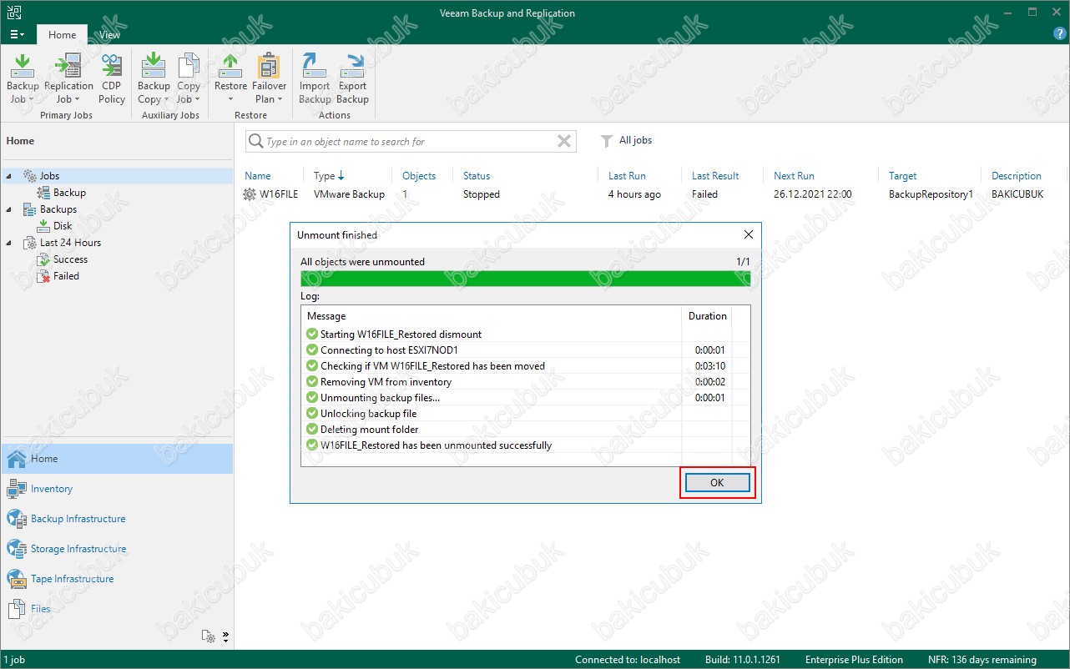Click the Next Run column header
This screenshot has height=669, width=1070.
pyautogui.click(x=794, y=176)
